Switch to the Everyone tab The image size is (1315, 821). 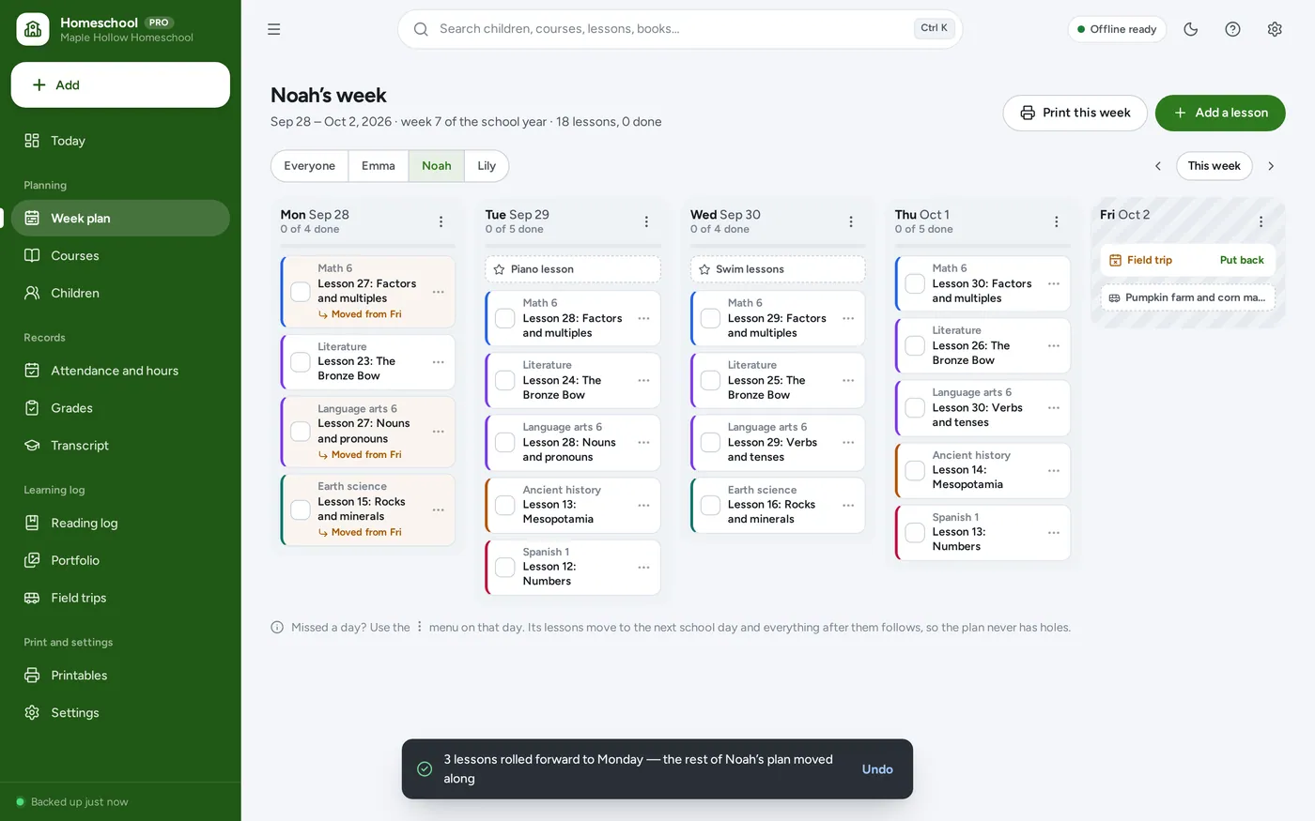click(310, 166)
